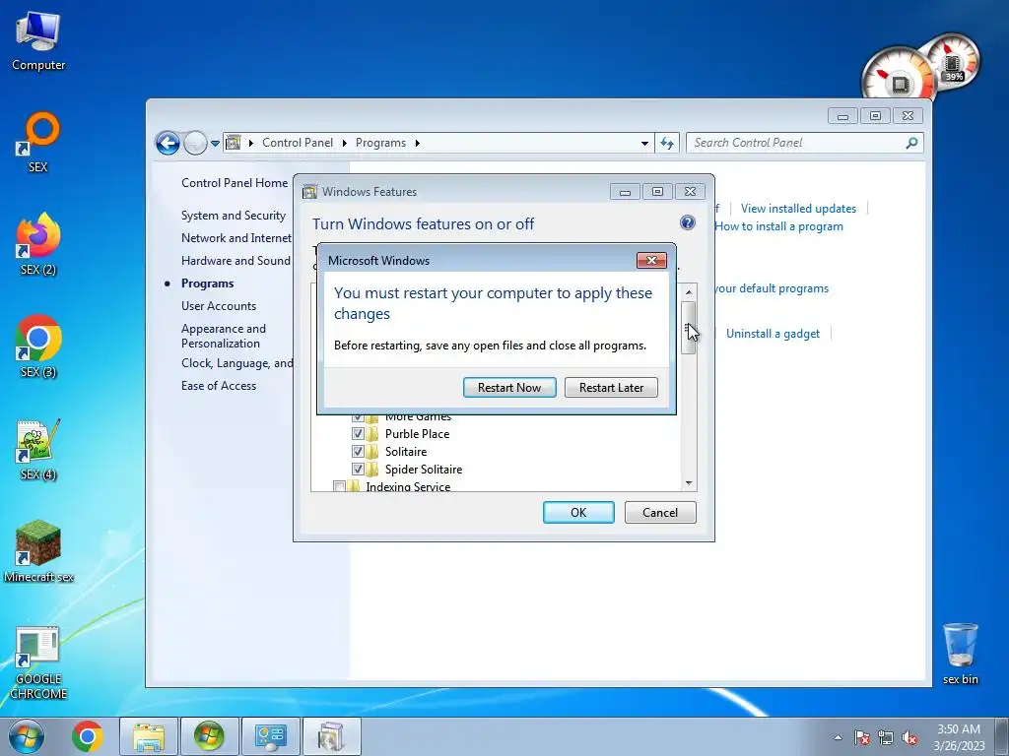The image size is (1009, 756).
Task: Open the muted volume tray icon
Action: tap(909, 737)
